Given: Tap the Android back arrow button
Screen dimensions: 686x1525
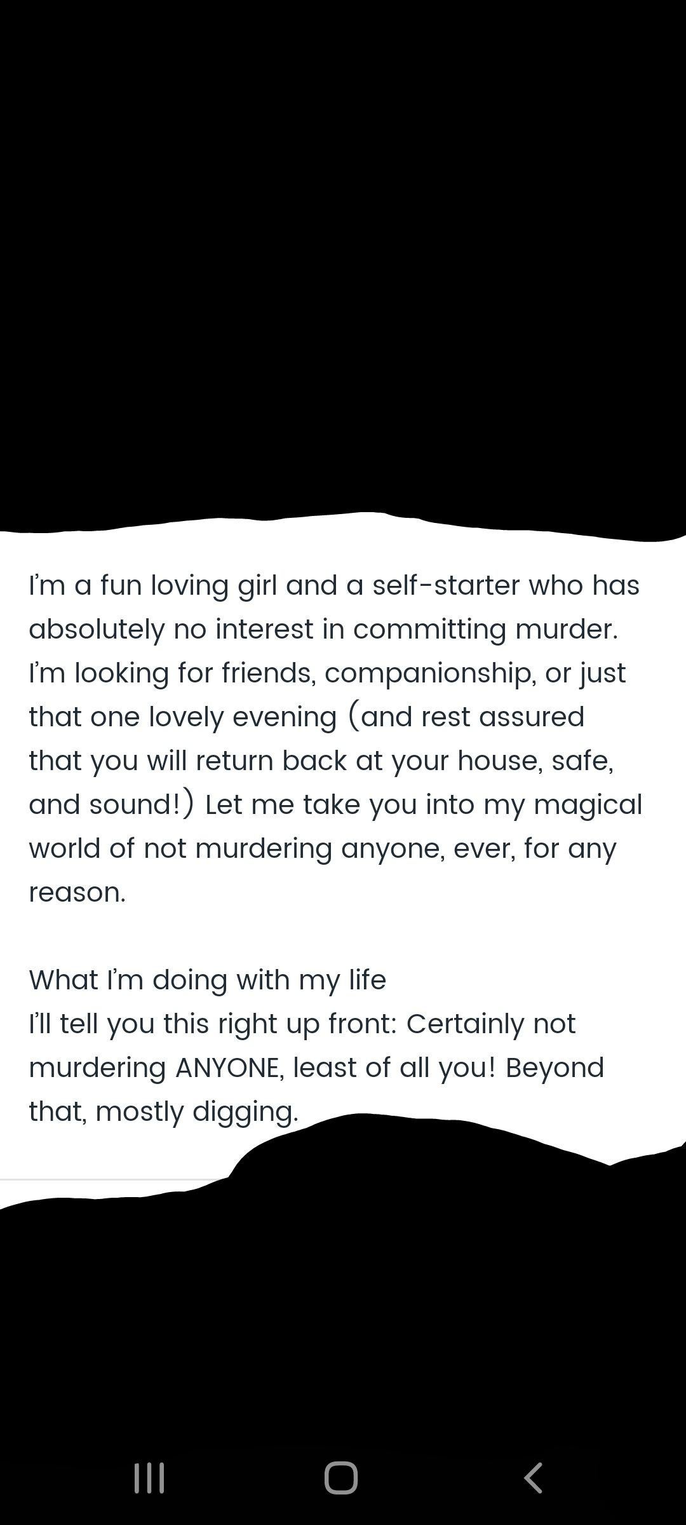Looking at the screenshot, I should coord(534,1478).
